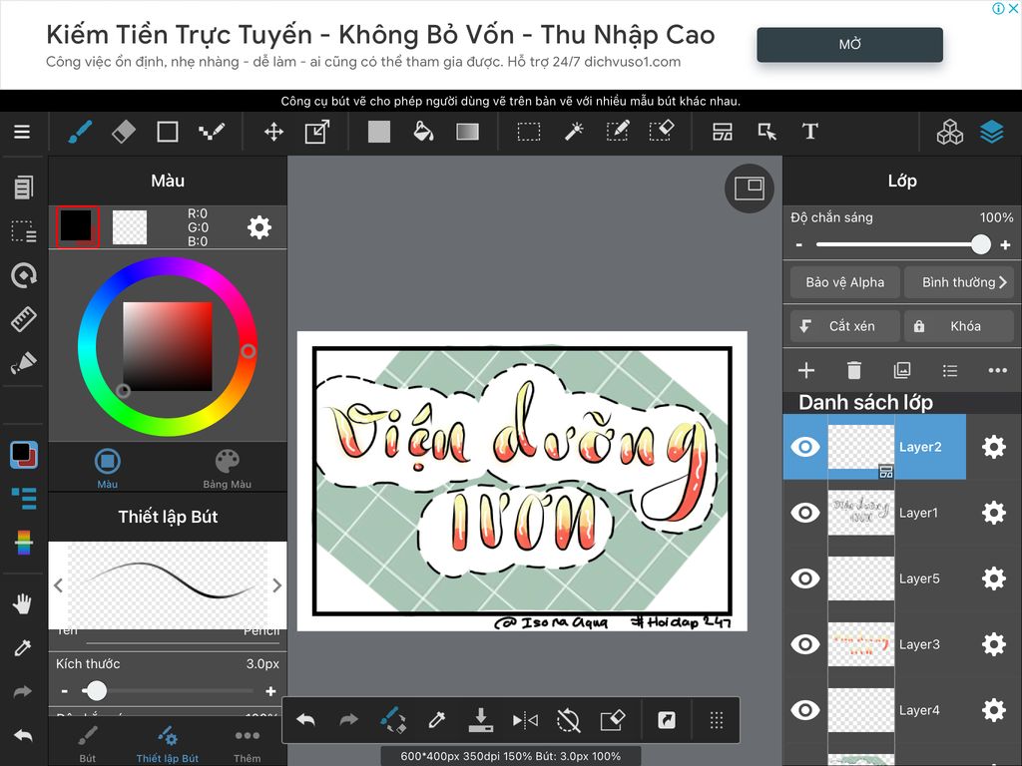
Task: Toggle Cắt xén clipping
Action: coord(844,326)
